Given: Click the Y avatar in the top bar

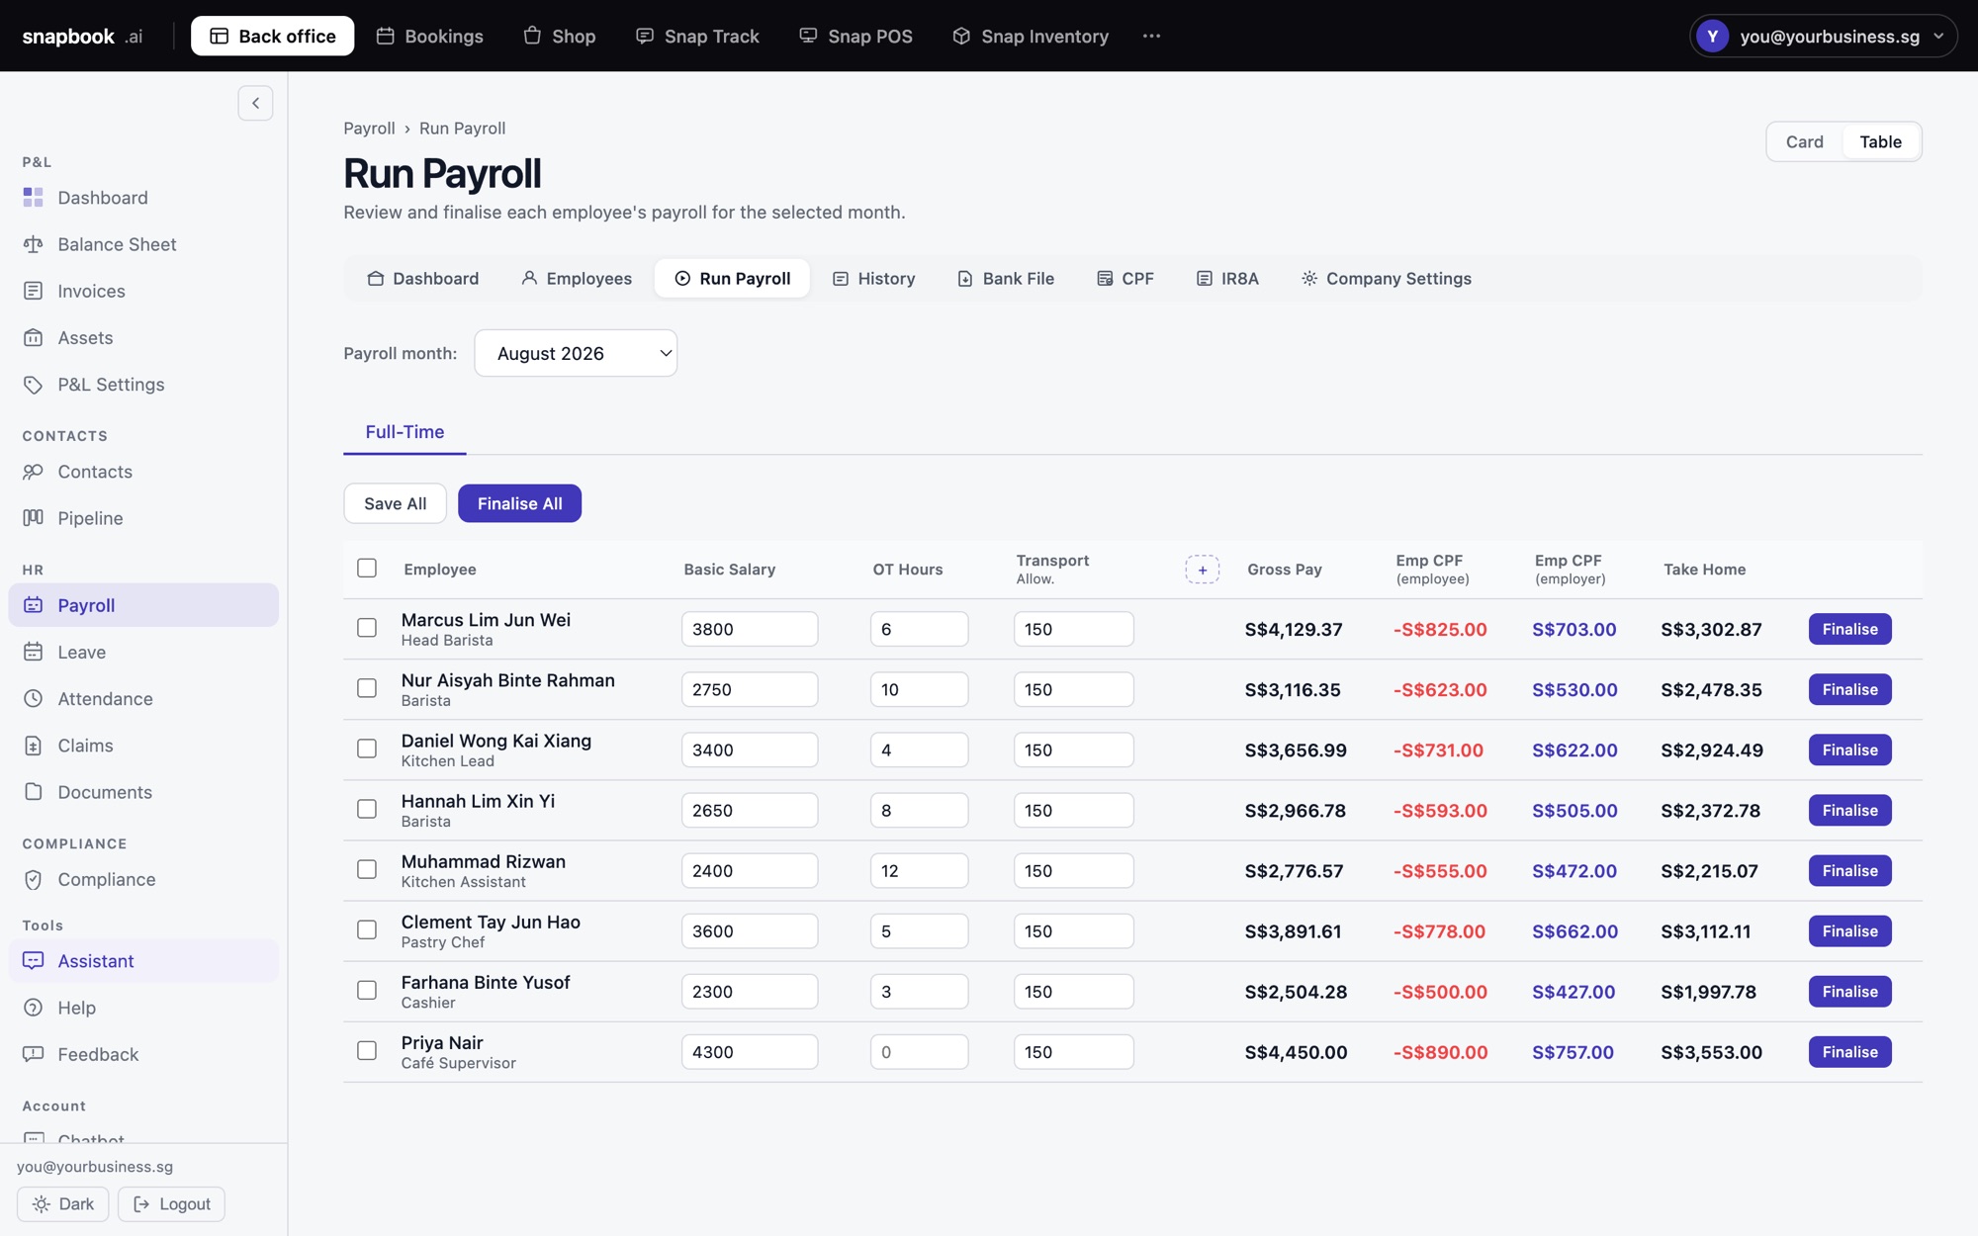Looking at the screenshot, I should pyautogui.click(x=1712, y=36).
